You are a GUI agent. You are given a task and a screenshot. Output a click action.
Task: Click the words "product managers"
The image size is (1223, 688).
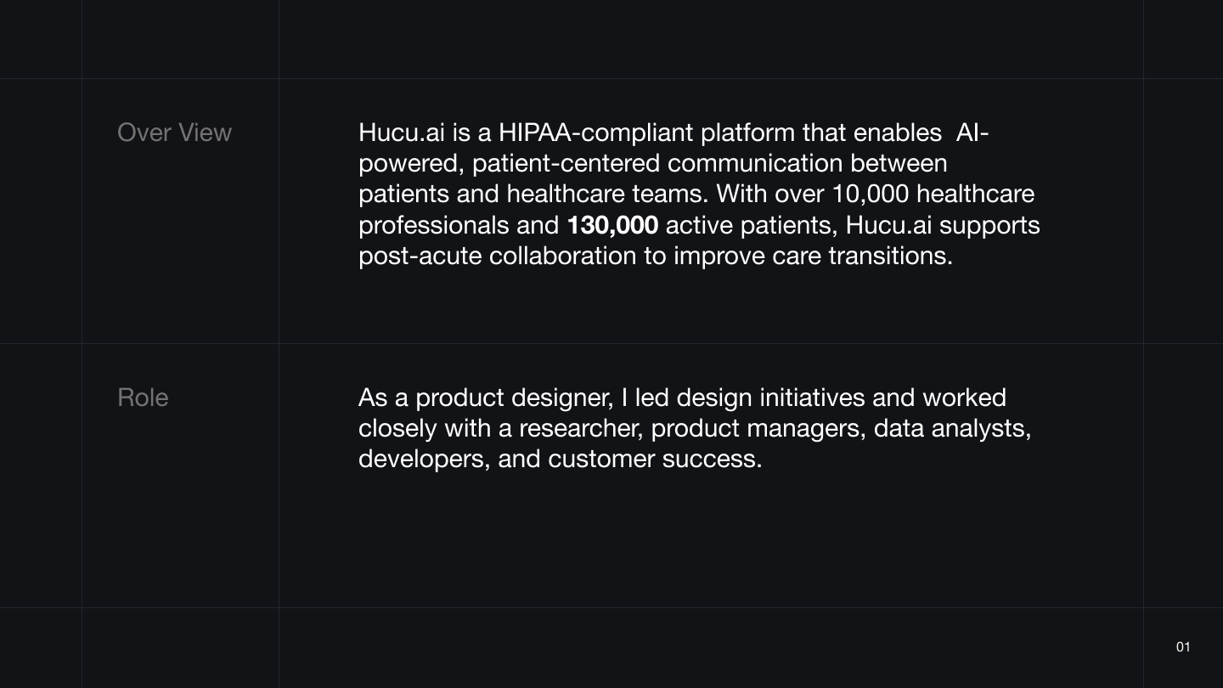pos(758,428)
